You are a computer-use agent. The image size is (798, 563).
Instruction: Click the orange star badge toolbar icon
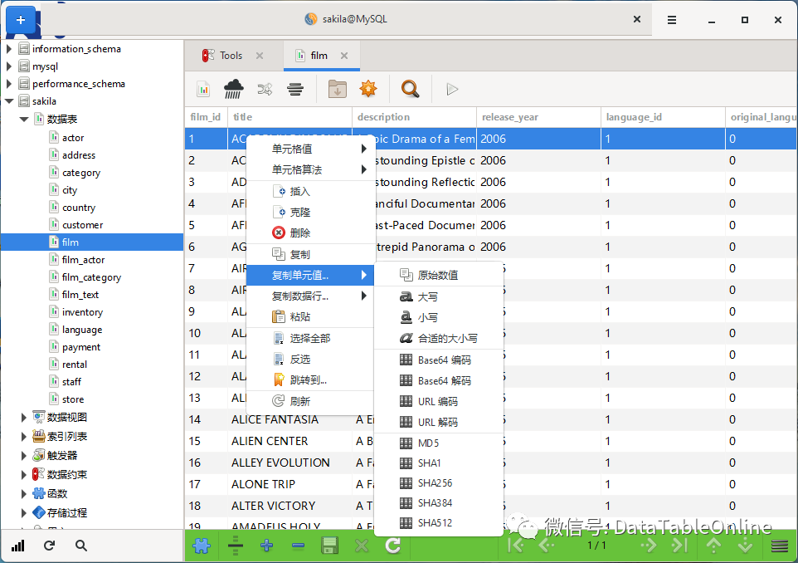368,89
